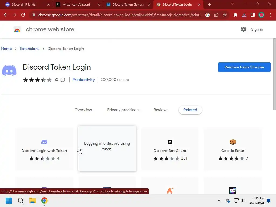Screen dimensions: 276x207
Task: Switch to the Discord | Friends tab
Action: coord(26,5)
